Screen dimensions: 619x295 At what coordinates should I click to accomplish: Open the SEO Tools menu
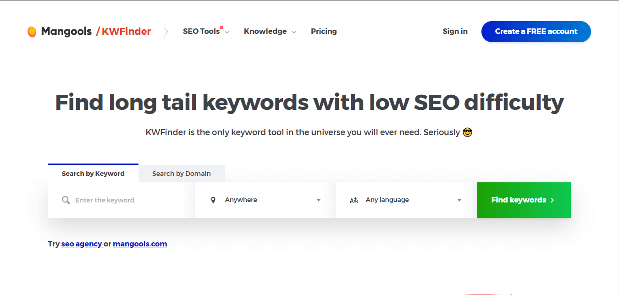tap(202, 32)
